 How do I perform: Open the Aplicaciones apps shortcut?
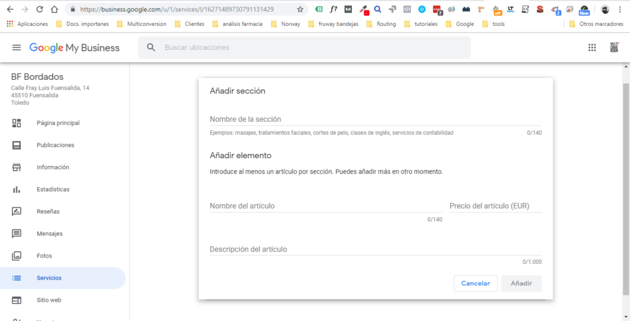27,24
